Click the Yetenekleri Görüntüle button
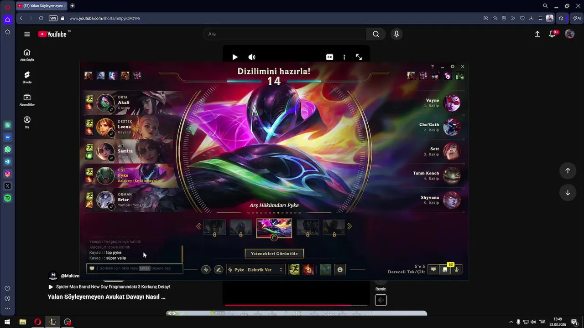Screen dimensions: 584x328 tap(274, 254)
